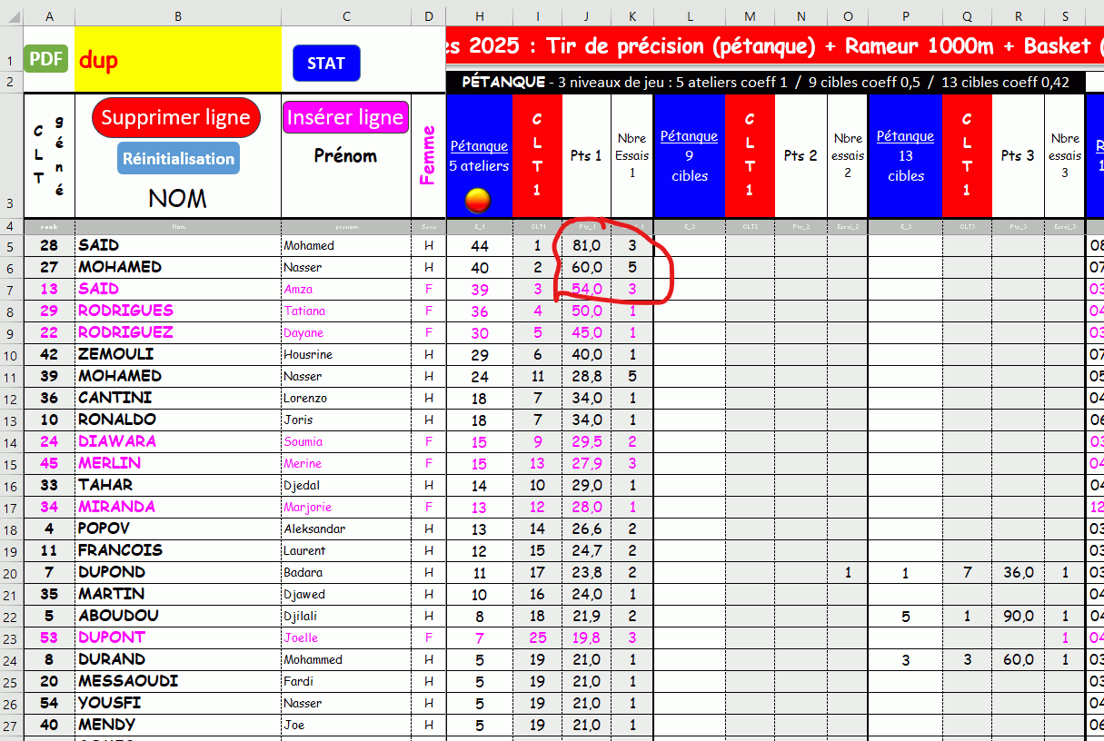The image size is (1104, 741).
Task: Select the RODRIGUES name cell
Action: coord(178,311)
